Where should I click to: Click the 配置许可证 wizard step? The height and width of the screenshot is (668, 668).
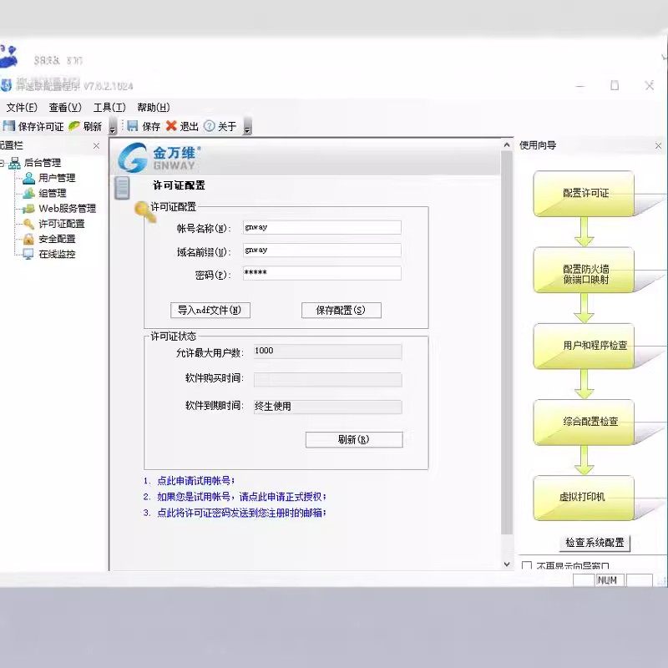coord(584,194)
